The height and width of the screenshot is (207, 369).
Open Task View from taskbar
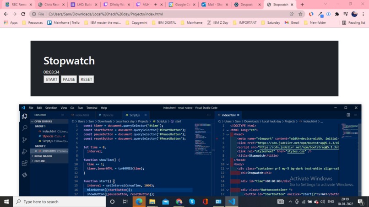[125, 202]
